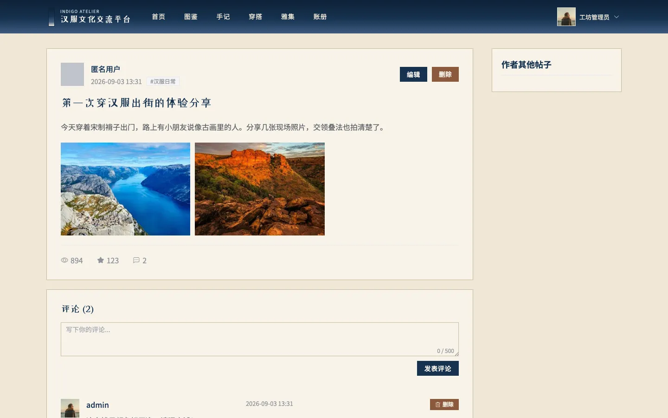668x418 pixels.
Task: Open the orange rocky cliff photo thumbnail
Action: point(260,189)
